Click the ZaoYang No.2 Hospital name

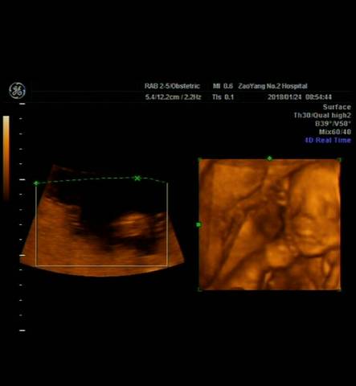click(x=272, y=86)
